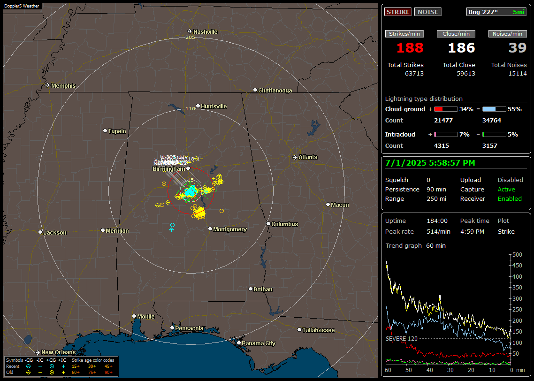Select the Jackson city marker dot
This screenshot has height=381, width=534.
coord(40,232)
